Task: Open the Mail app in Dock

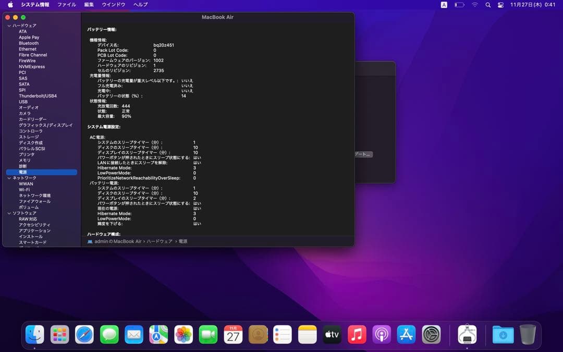Action: pyautogui.click(x=134, y=334)
